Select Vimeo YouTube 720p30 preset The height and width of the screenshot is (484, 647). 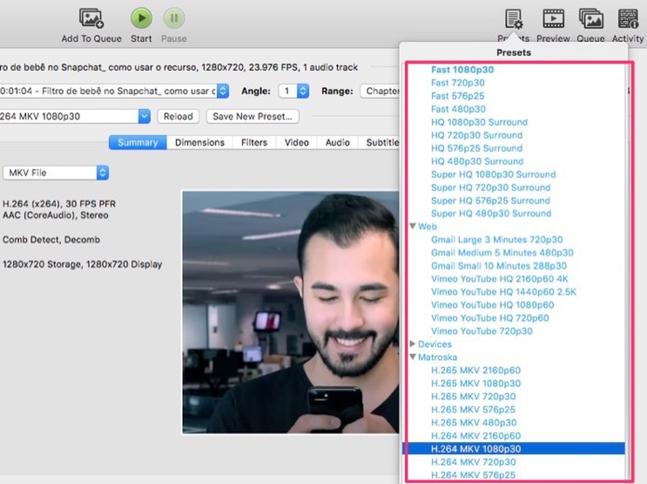[482, 331]
